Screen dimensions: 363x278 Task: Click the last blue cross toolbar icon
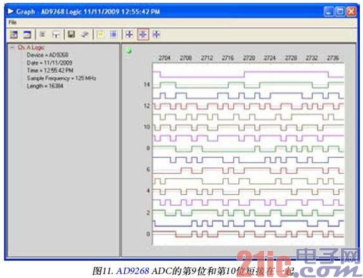point(156,34)
